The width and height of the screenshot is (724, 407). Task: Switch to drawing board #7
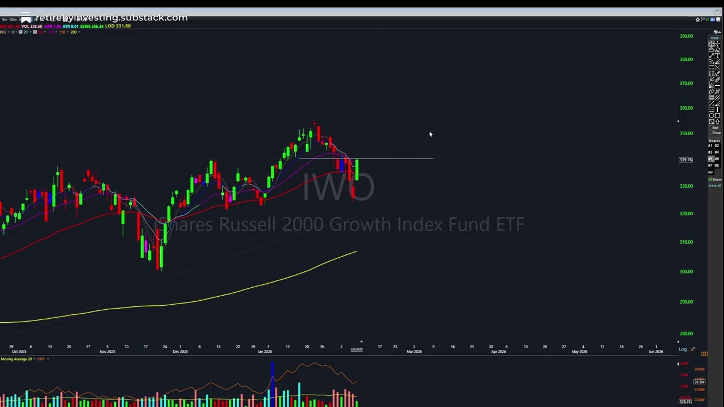pyautogui.click(x=710, y=166)
